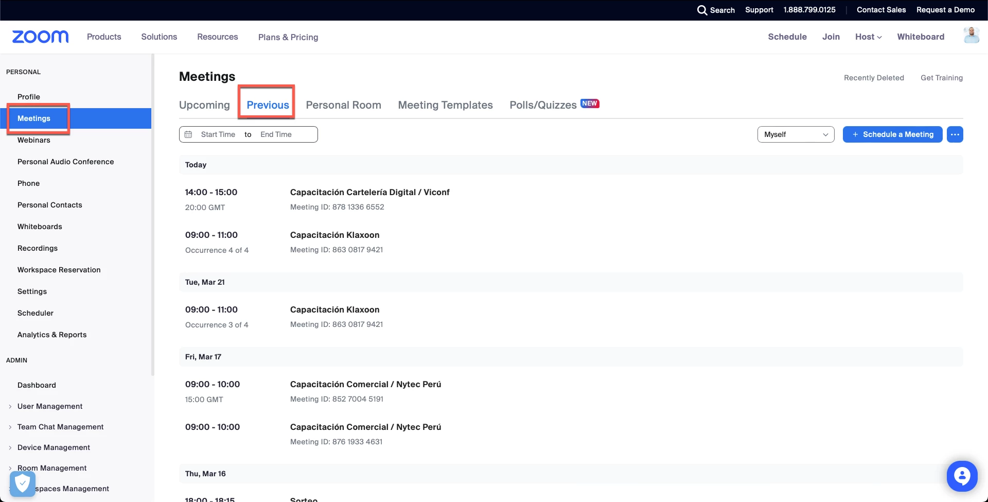Expand Team Chat Management section
The height and width of the screenshot is (502, 988).
60,427
